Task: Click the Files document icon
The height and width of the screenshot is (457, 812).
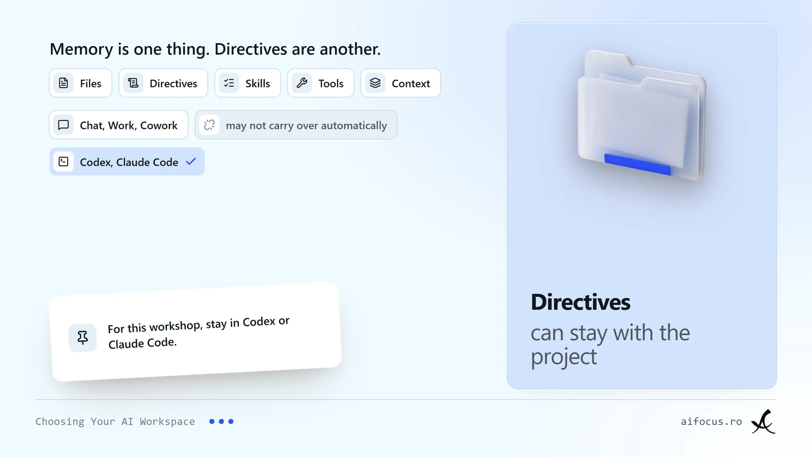Action: 63,83
